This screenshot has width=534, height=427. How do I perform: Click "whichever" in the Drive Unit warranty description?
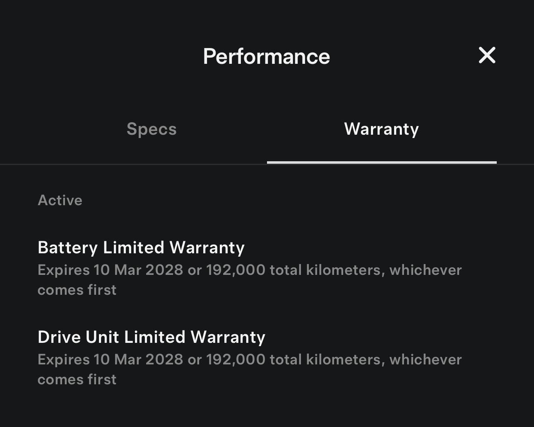425,359
